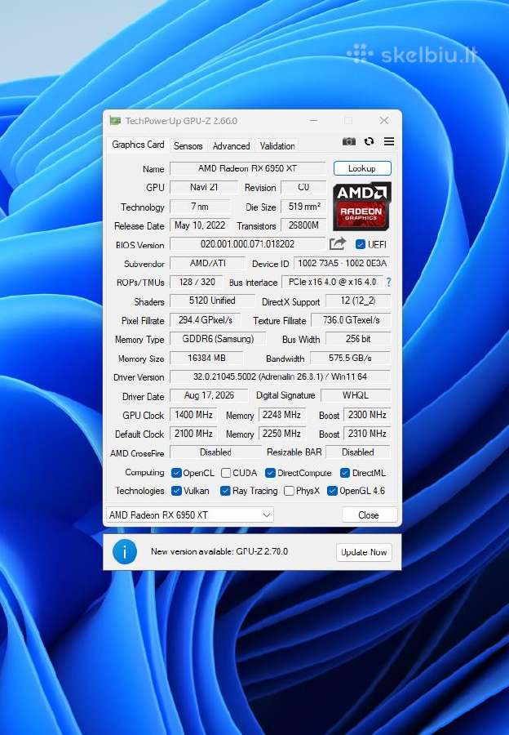Image resolution: width=509 pixels, height=735 pixels.
Task: Click the Resizable BAR Disabled value
Action: [358, 452]
